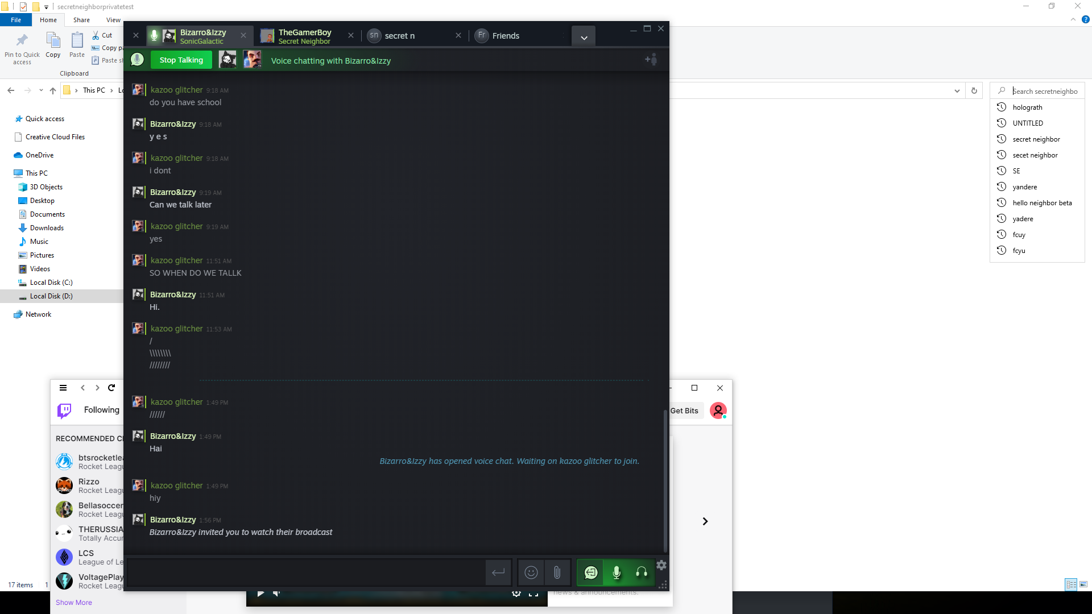Go up one folder level arrow
1092x614 pixels.
[53, 90]
